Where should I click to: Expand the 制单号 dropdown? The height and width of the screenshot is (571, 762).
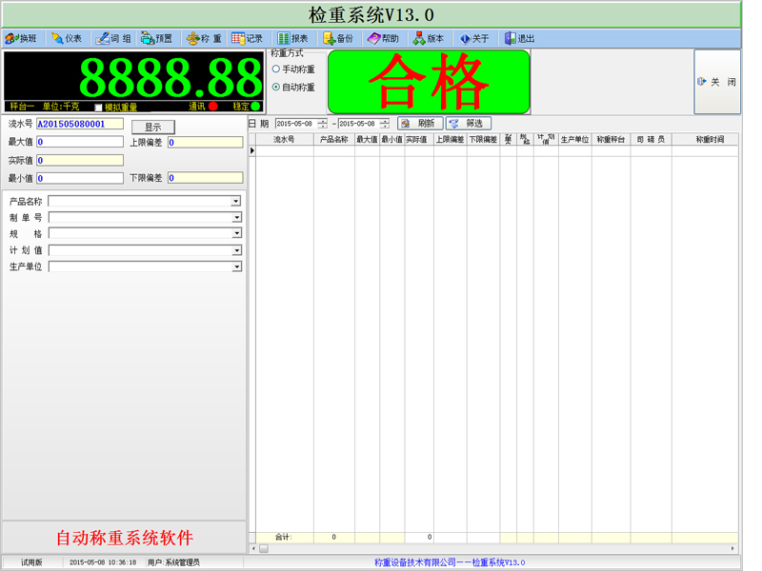pyautogui.click(x=236, y=218)
